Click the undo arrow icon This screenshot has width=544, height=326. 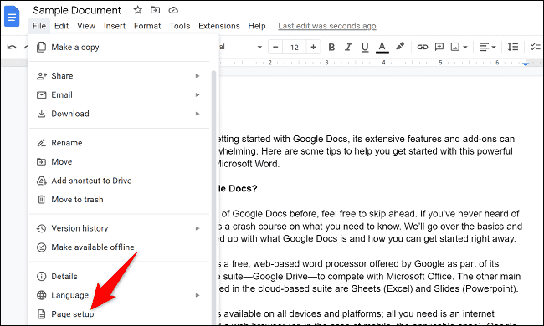click(x=12, y=47)
